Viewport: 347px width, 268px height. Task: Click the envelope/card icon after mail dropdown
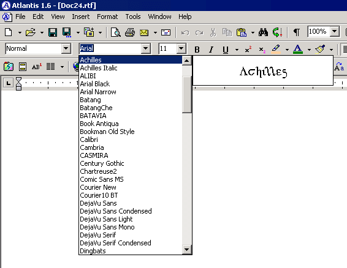coord(166,32)
